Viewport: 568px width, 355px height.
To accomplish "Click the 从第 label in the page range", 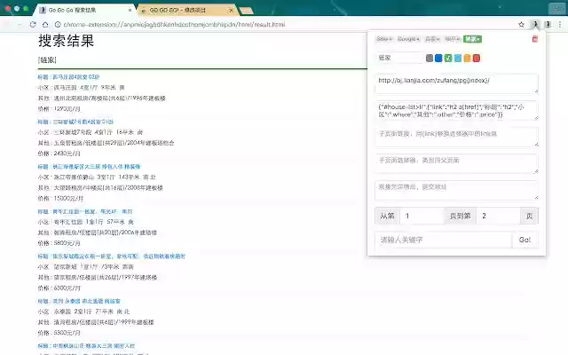I will (x=387, y=216).
